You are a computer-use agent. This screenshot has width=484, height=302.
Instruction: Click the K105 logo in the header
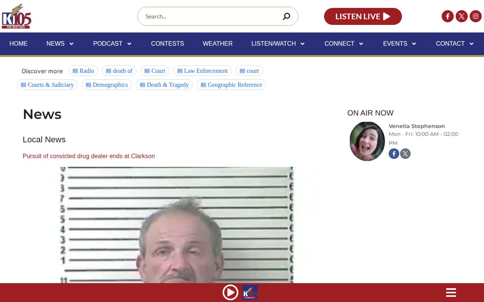16,16
